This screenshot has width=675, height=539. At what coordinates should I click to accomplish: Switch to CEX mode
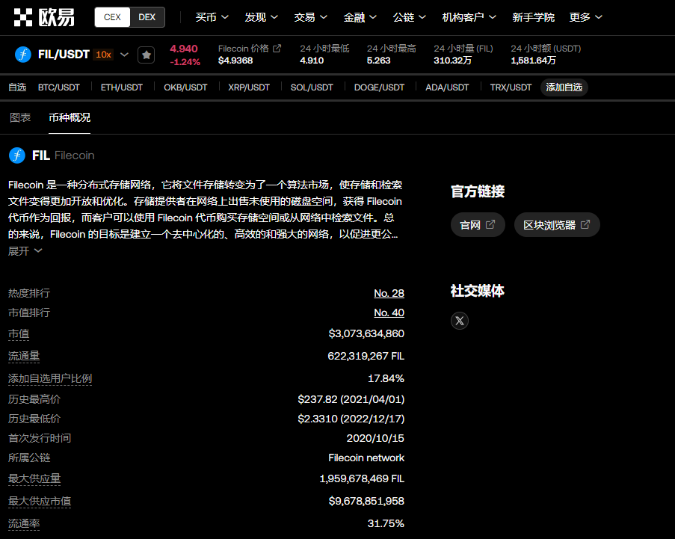(x=112, y=17)
